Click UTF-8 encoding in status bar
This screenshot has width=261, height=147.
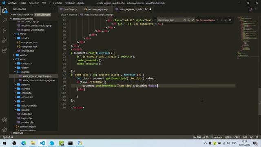tap(228, 137)
